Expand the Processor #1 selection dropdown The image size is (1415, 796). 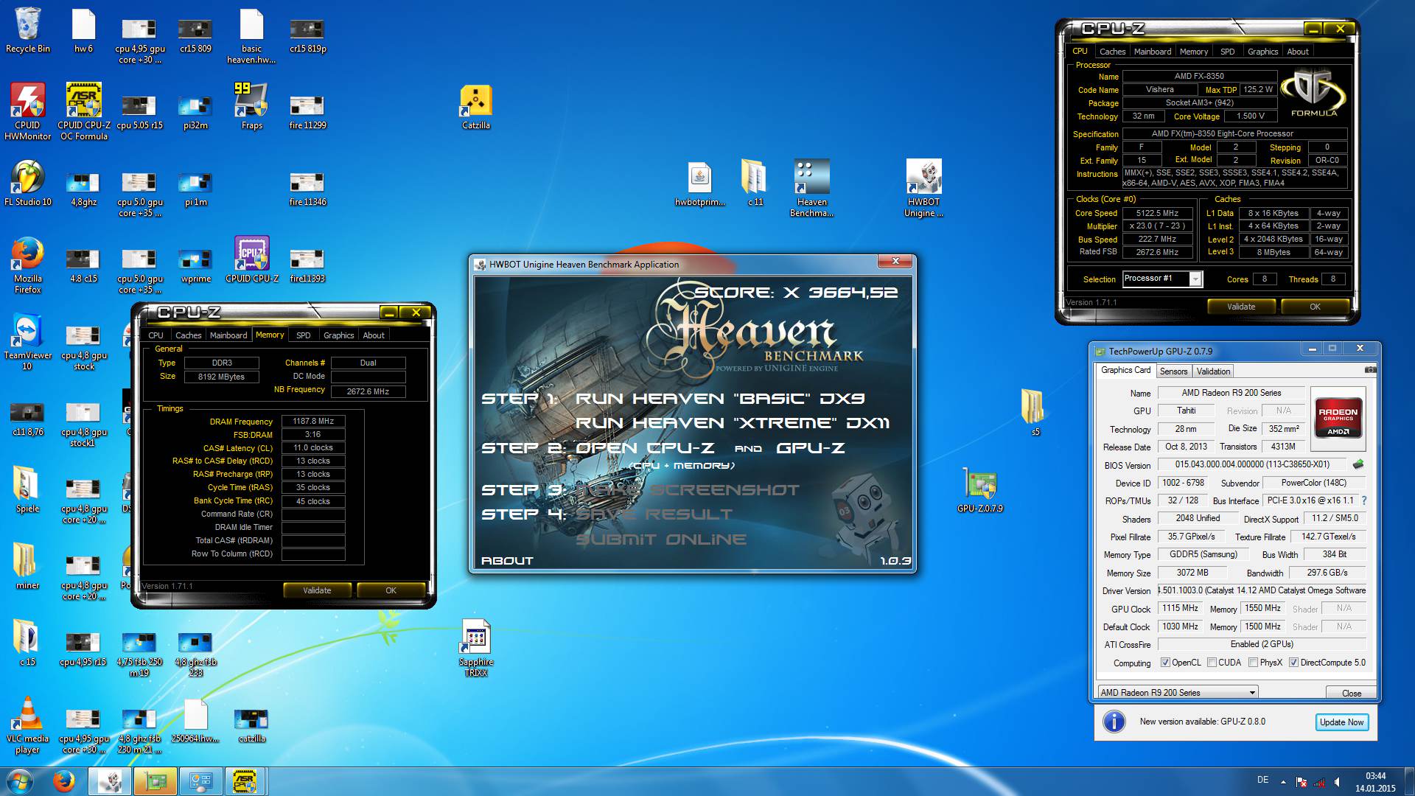1195,279
